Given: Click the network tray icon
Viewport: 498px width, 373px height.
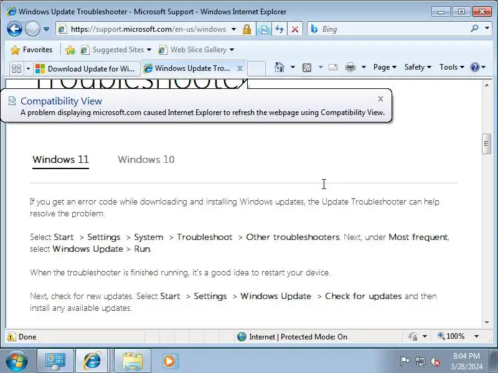Looking at the screenshot, I should pyautogui.click(x=420, y=361).
